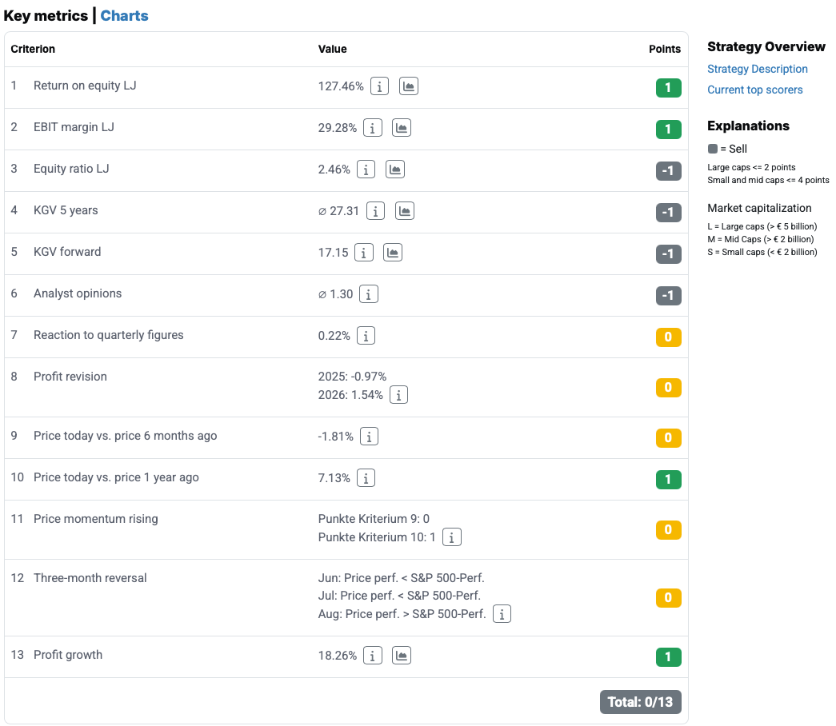The image size is (836, 726).
Task: Open info icon for Return on equity LJ
Action: pos(379,86)
